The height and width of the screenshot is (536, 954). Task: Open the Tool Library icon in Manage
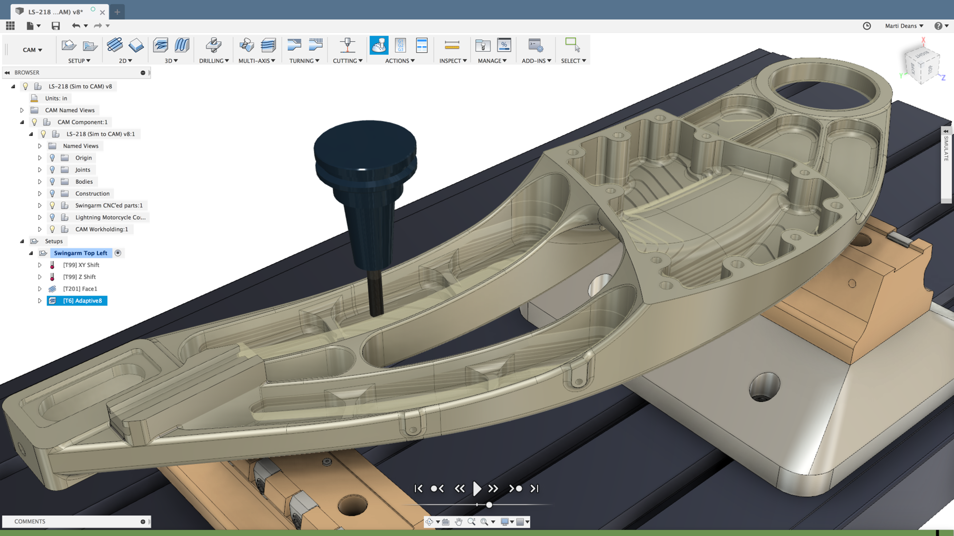pyautogui.click(x=483, y=45)
